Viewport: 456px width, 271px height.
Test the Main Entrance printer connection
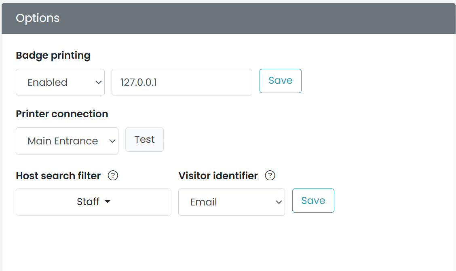pyautogui.click(x=144, y=139)
